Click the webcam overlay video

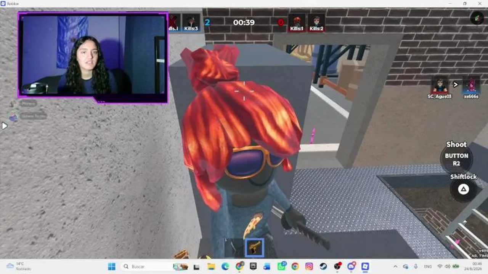coord(93,57)
